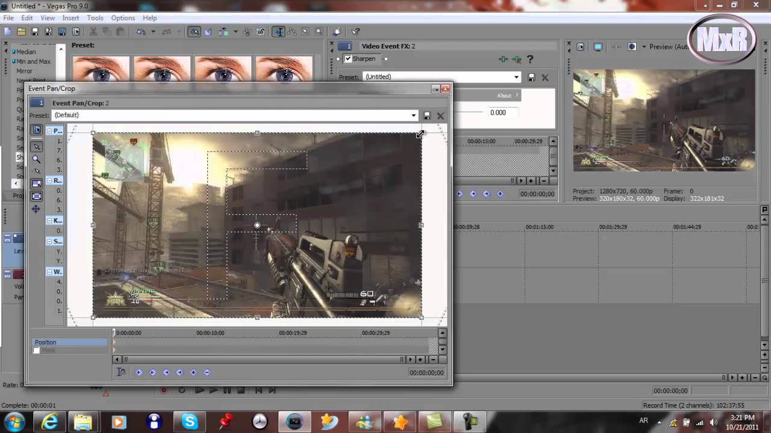Select Median in the video FX list
The width and height of the screenshot is (771, 433).
click(x=26, y=52)
